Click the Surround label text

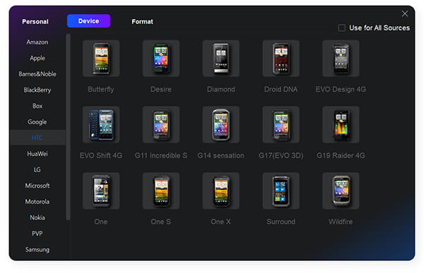(281, 222)
